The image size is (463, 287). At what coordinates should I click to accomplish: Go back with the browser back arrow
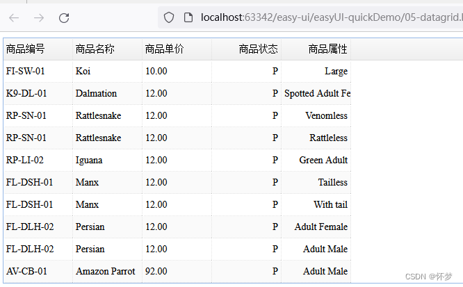coord(14,18)
